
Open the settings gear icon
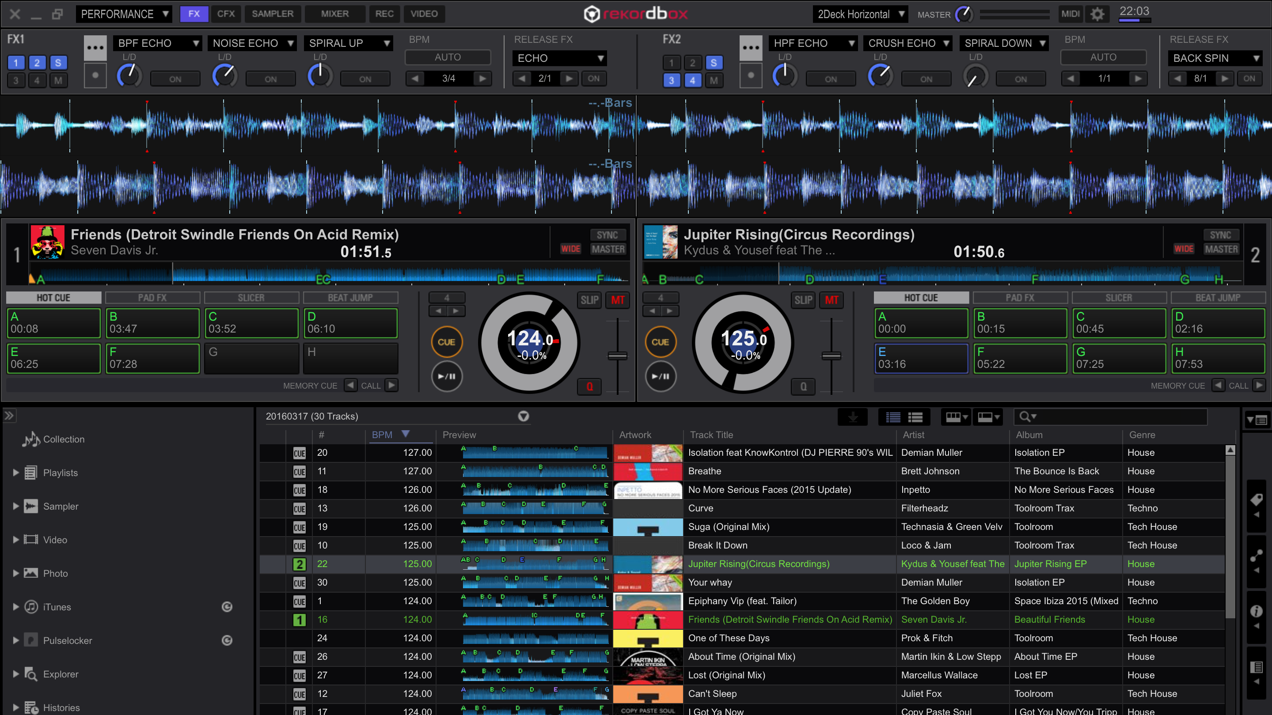1097,14
